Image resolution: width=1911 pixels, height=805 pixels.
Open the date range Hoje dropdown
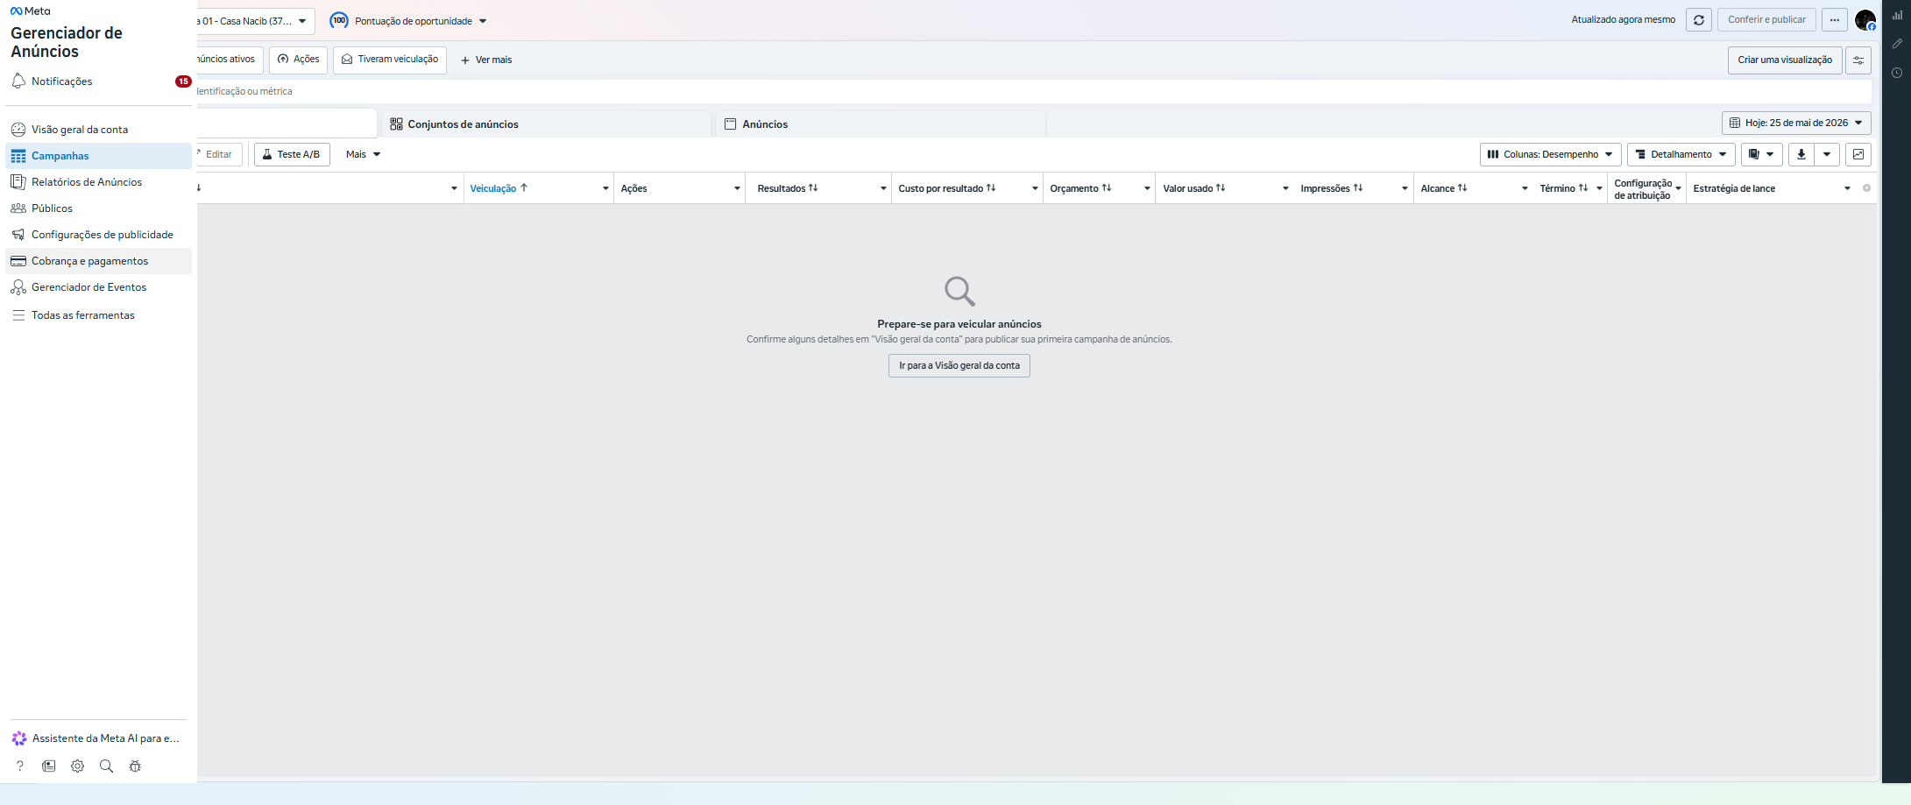(1796, 124)
